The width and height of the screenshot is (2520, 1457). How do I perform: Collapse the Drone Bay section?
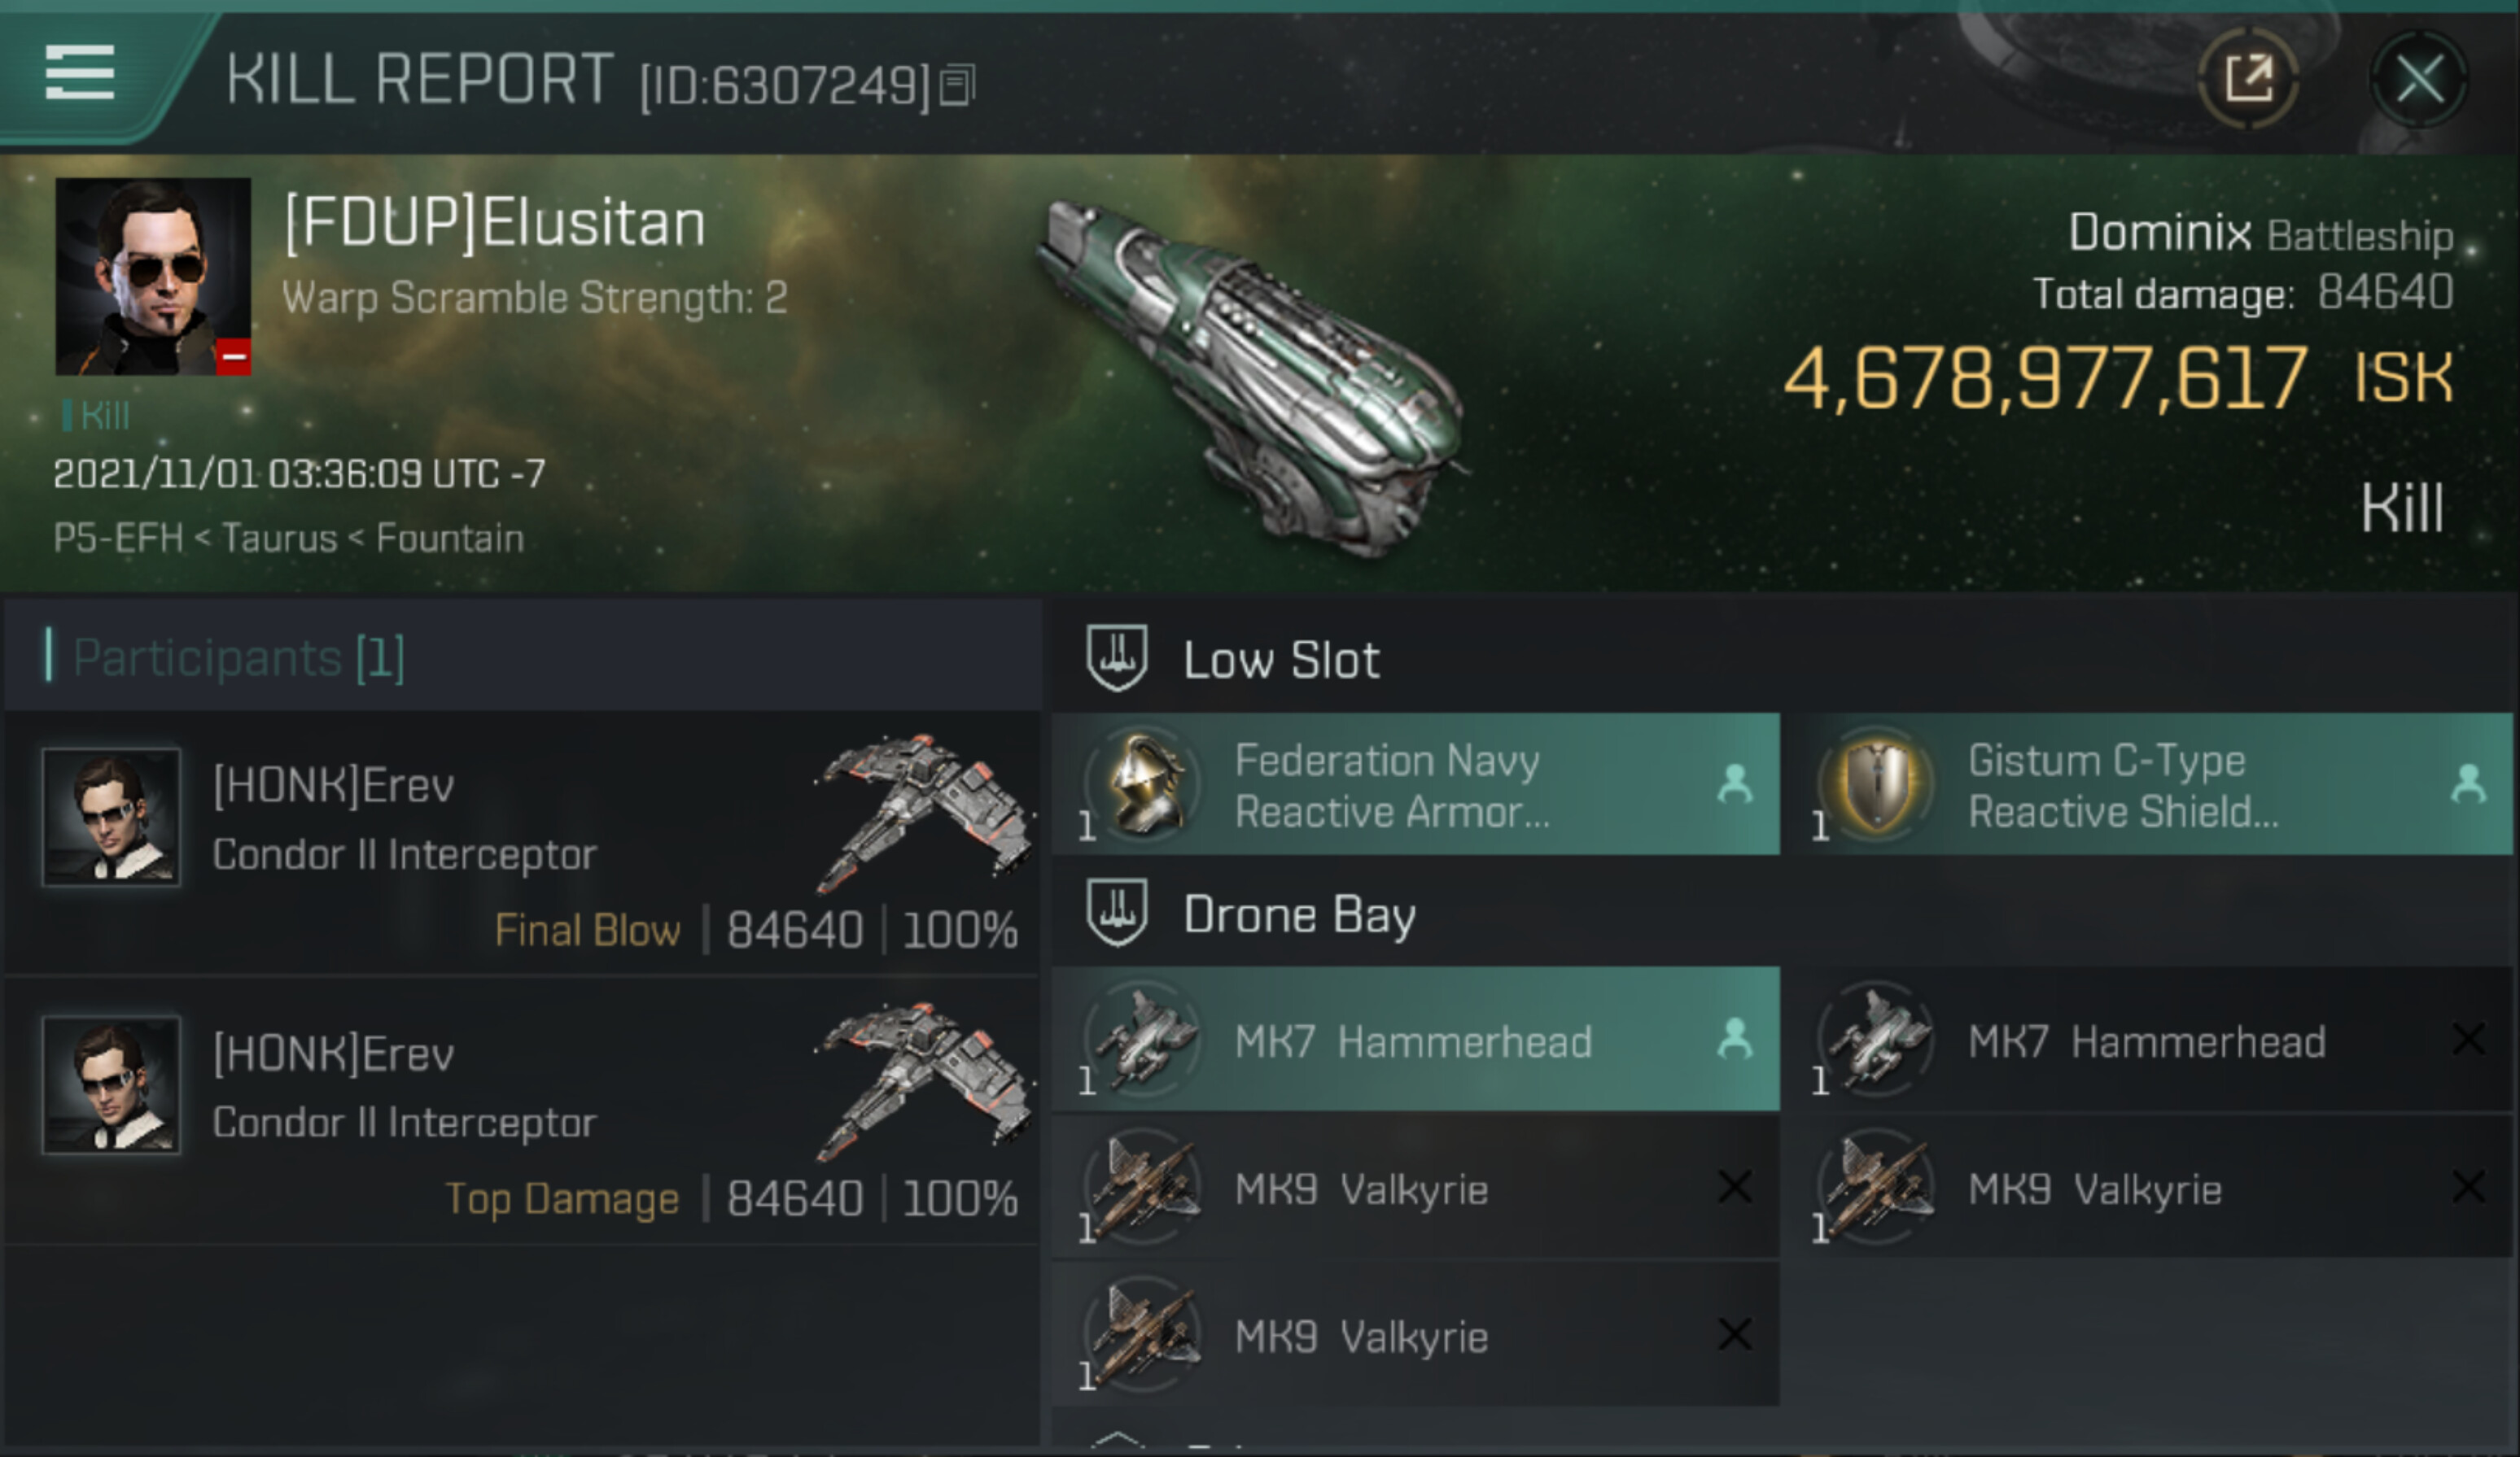(x=1117, y=914)
